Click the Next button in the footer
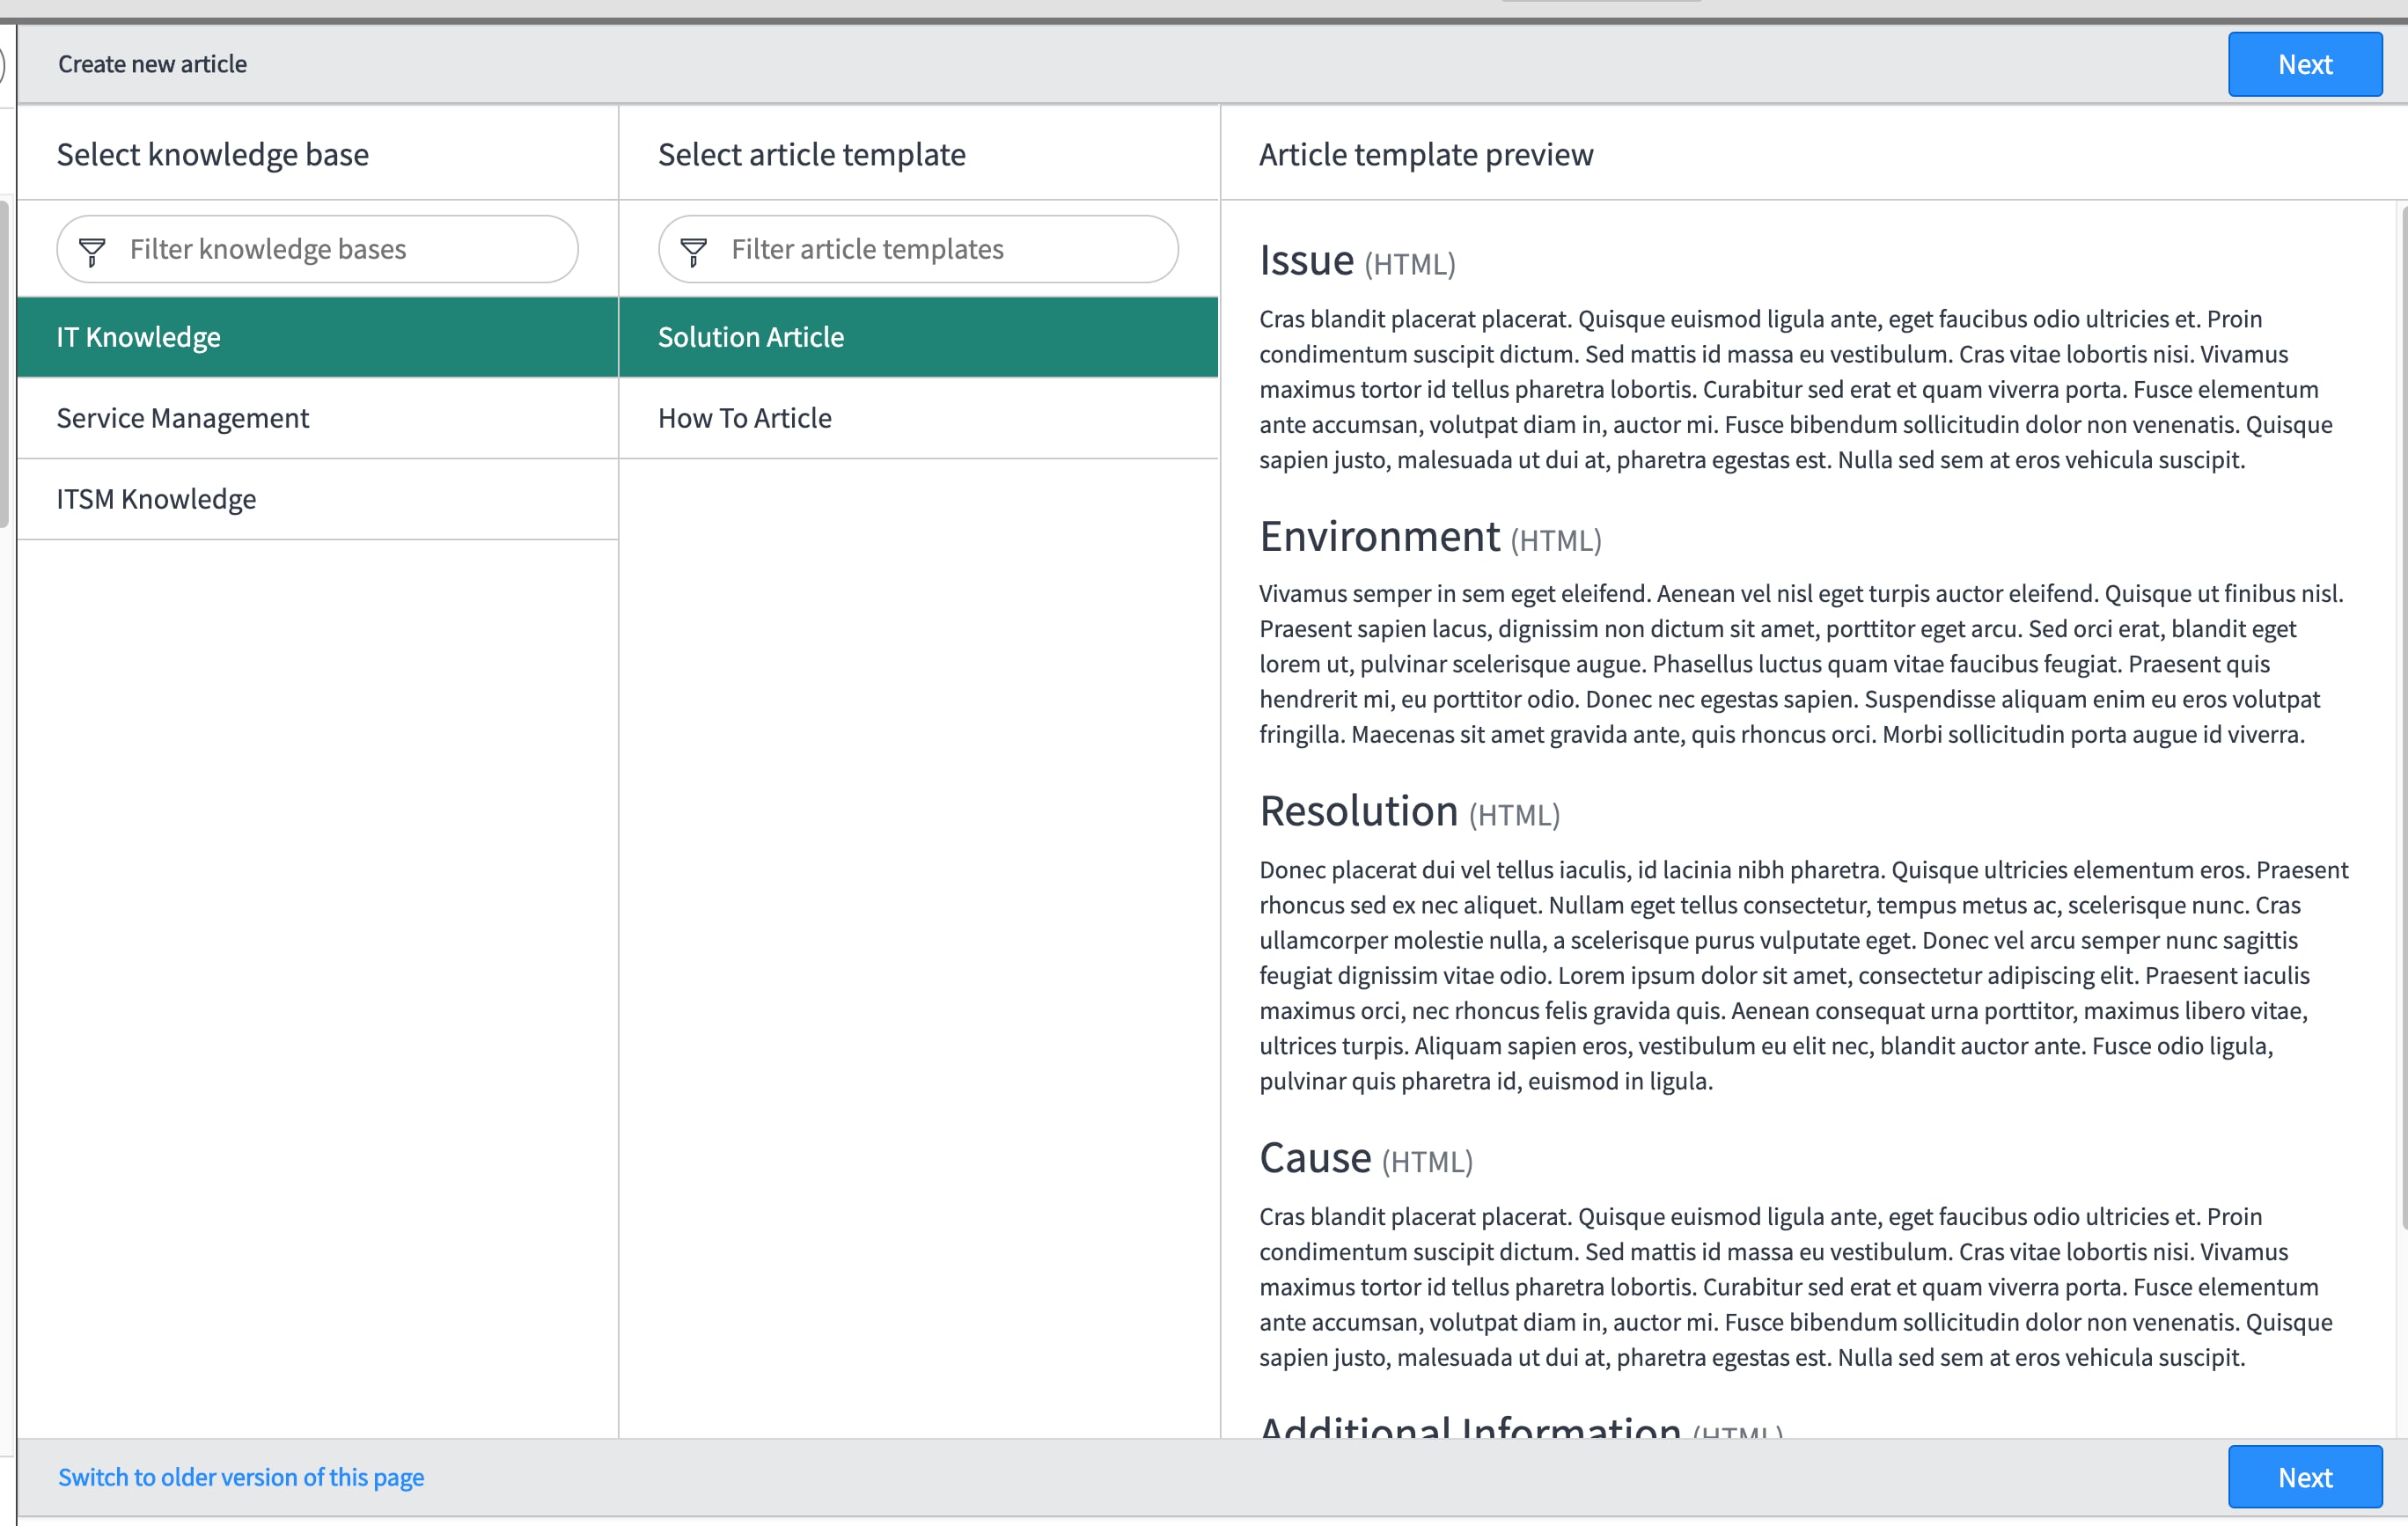Image resolution: width=2408 pixels, height=1526 pixels. 2304,1476
